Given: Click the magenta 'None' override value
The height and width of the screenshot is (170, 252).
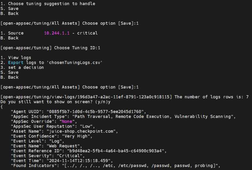Looking at the screenshot, I should tap(66, 121).
